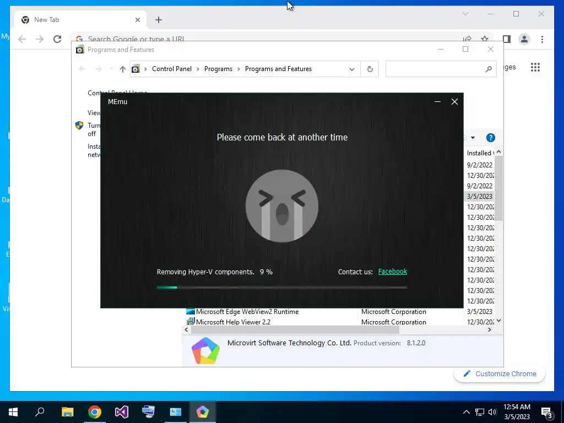Click the Customize Chrome button
This screenshot has width=564, height=423.
[x=500, y=374]
